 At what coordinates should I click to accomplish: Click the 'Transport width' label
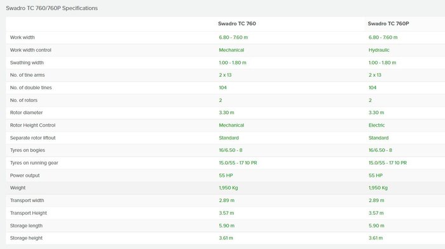(27, 201)
